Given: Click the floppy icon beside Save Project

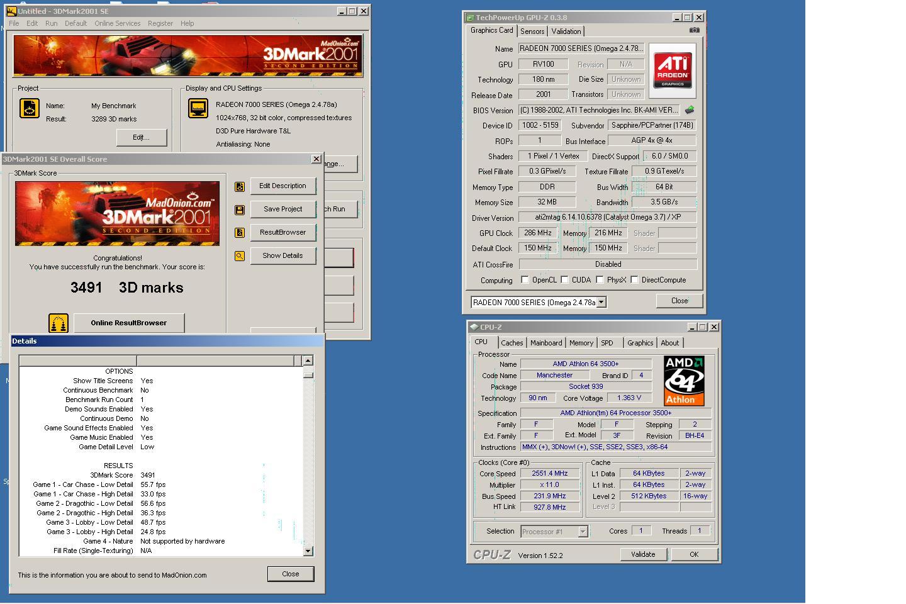Looking at the screenshot, I should point(240,210).
